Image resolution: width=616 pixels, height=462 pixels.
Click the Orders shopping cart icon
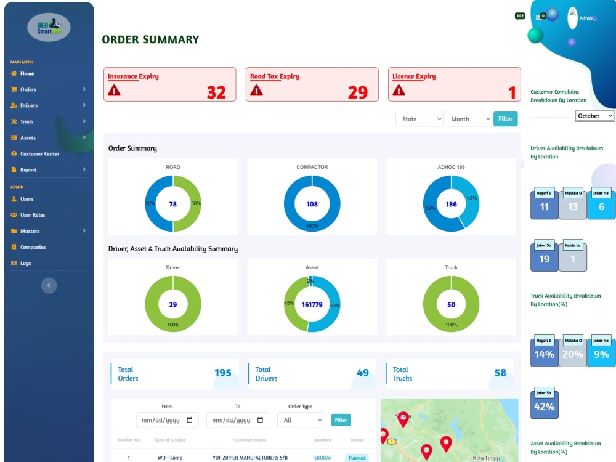14,89
